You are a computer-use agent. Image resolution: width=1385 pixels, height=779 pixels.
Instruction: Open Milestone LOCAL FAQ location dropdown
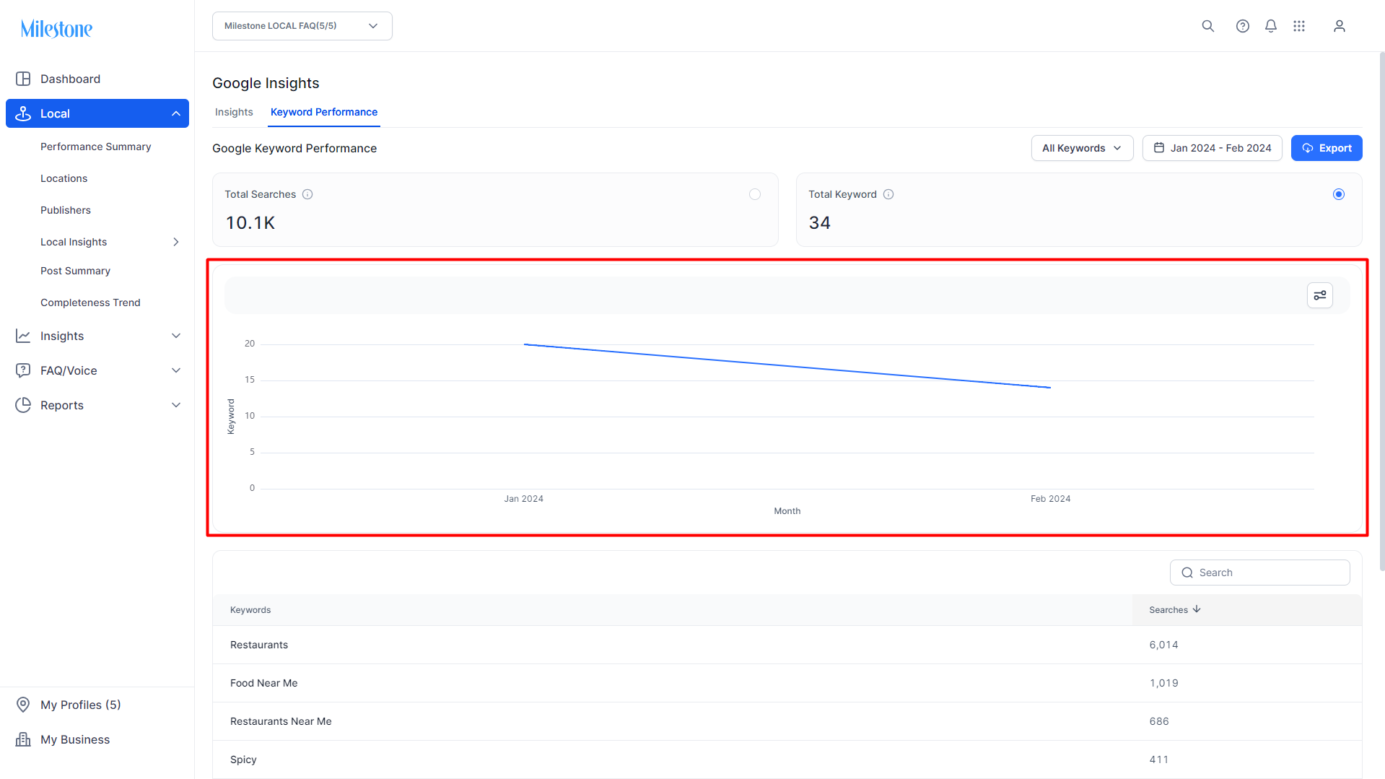302,26
